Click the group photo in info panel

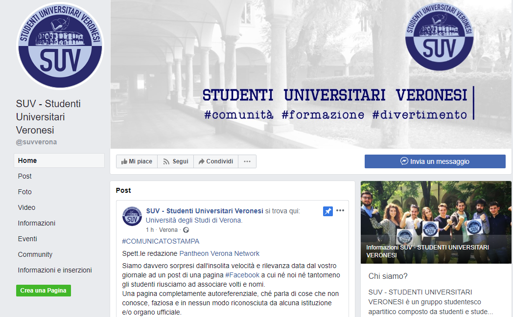(x=436, y=215)
